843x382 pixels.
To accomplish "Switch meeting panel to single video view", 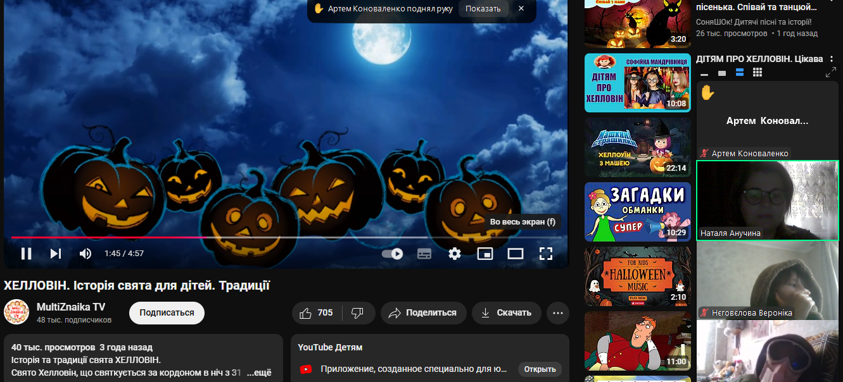I will (722, 73).
